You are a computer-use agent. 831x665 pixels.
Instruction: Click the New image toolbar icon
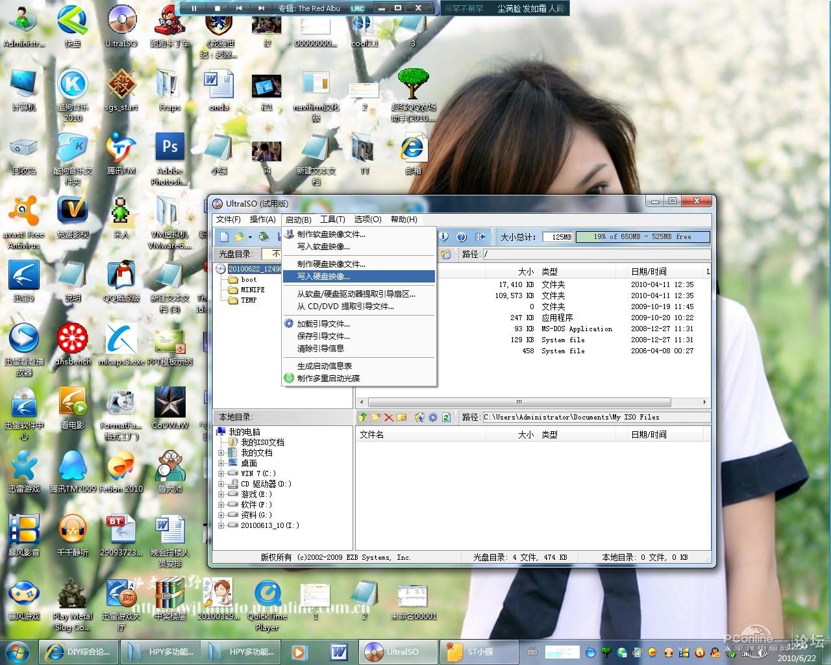[224, 237]
